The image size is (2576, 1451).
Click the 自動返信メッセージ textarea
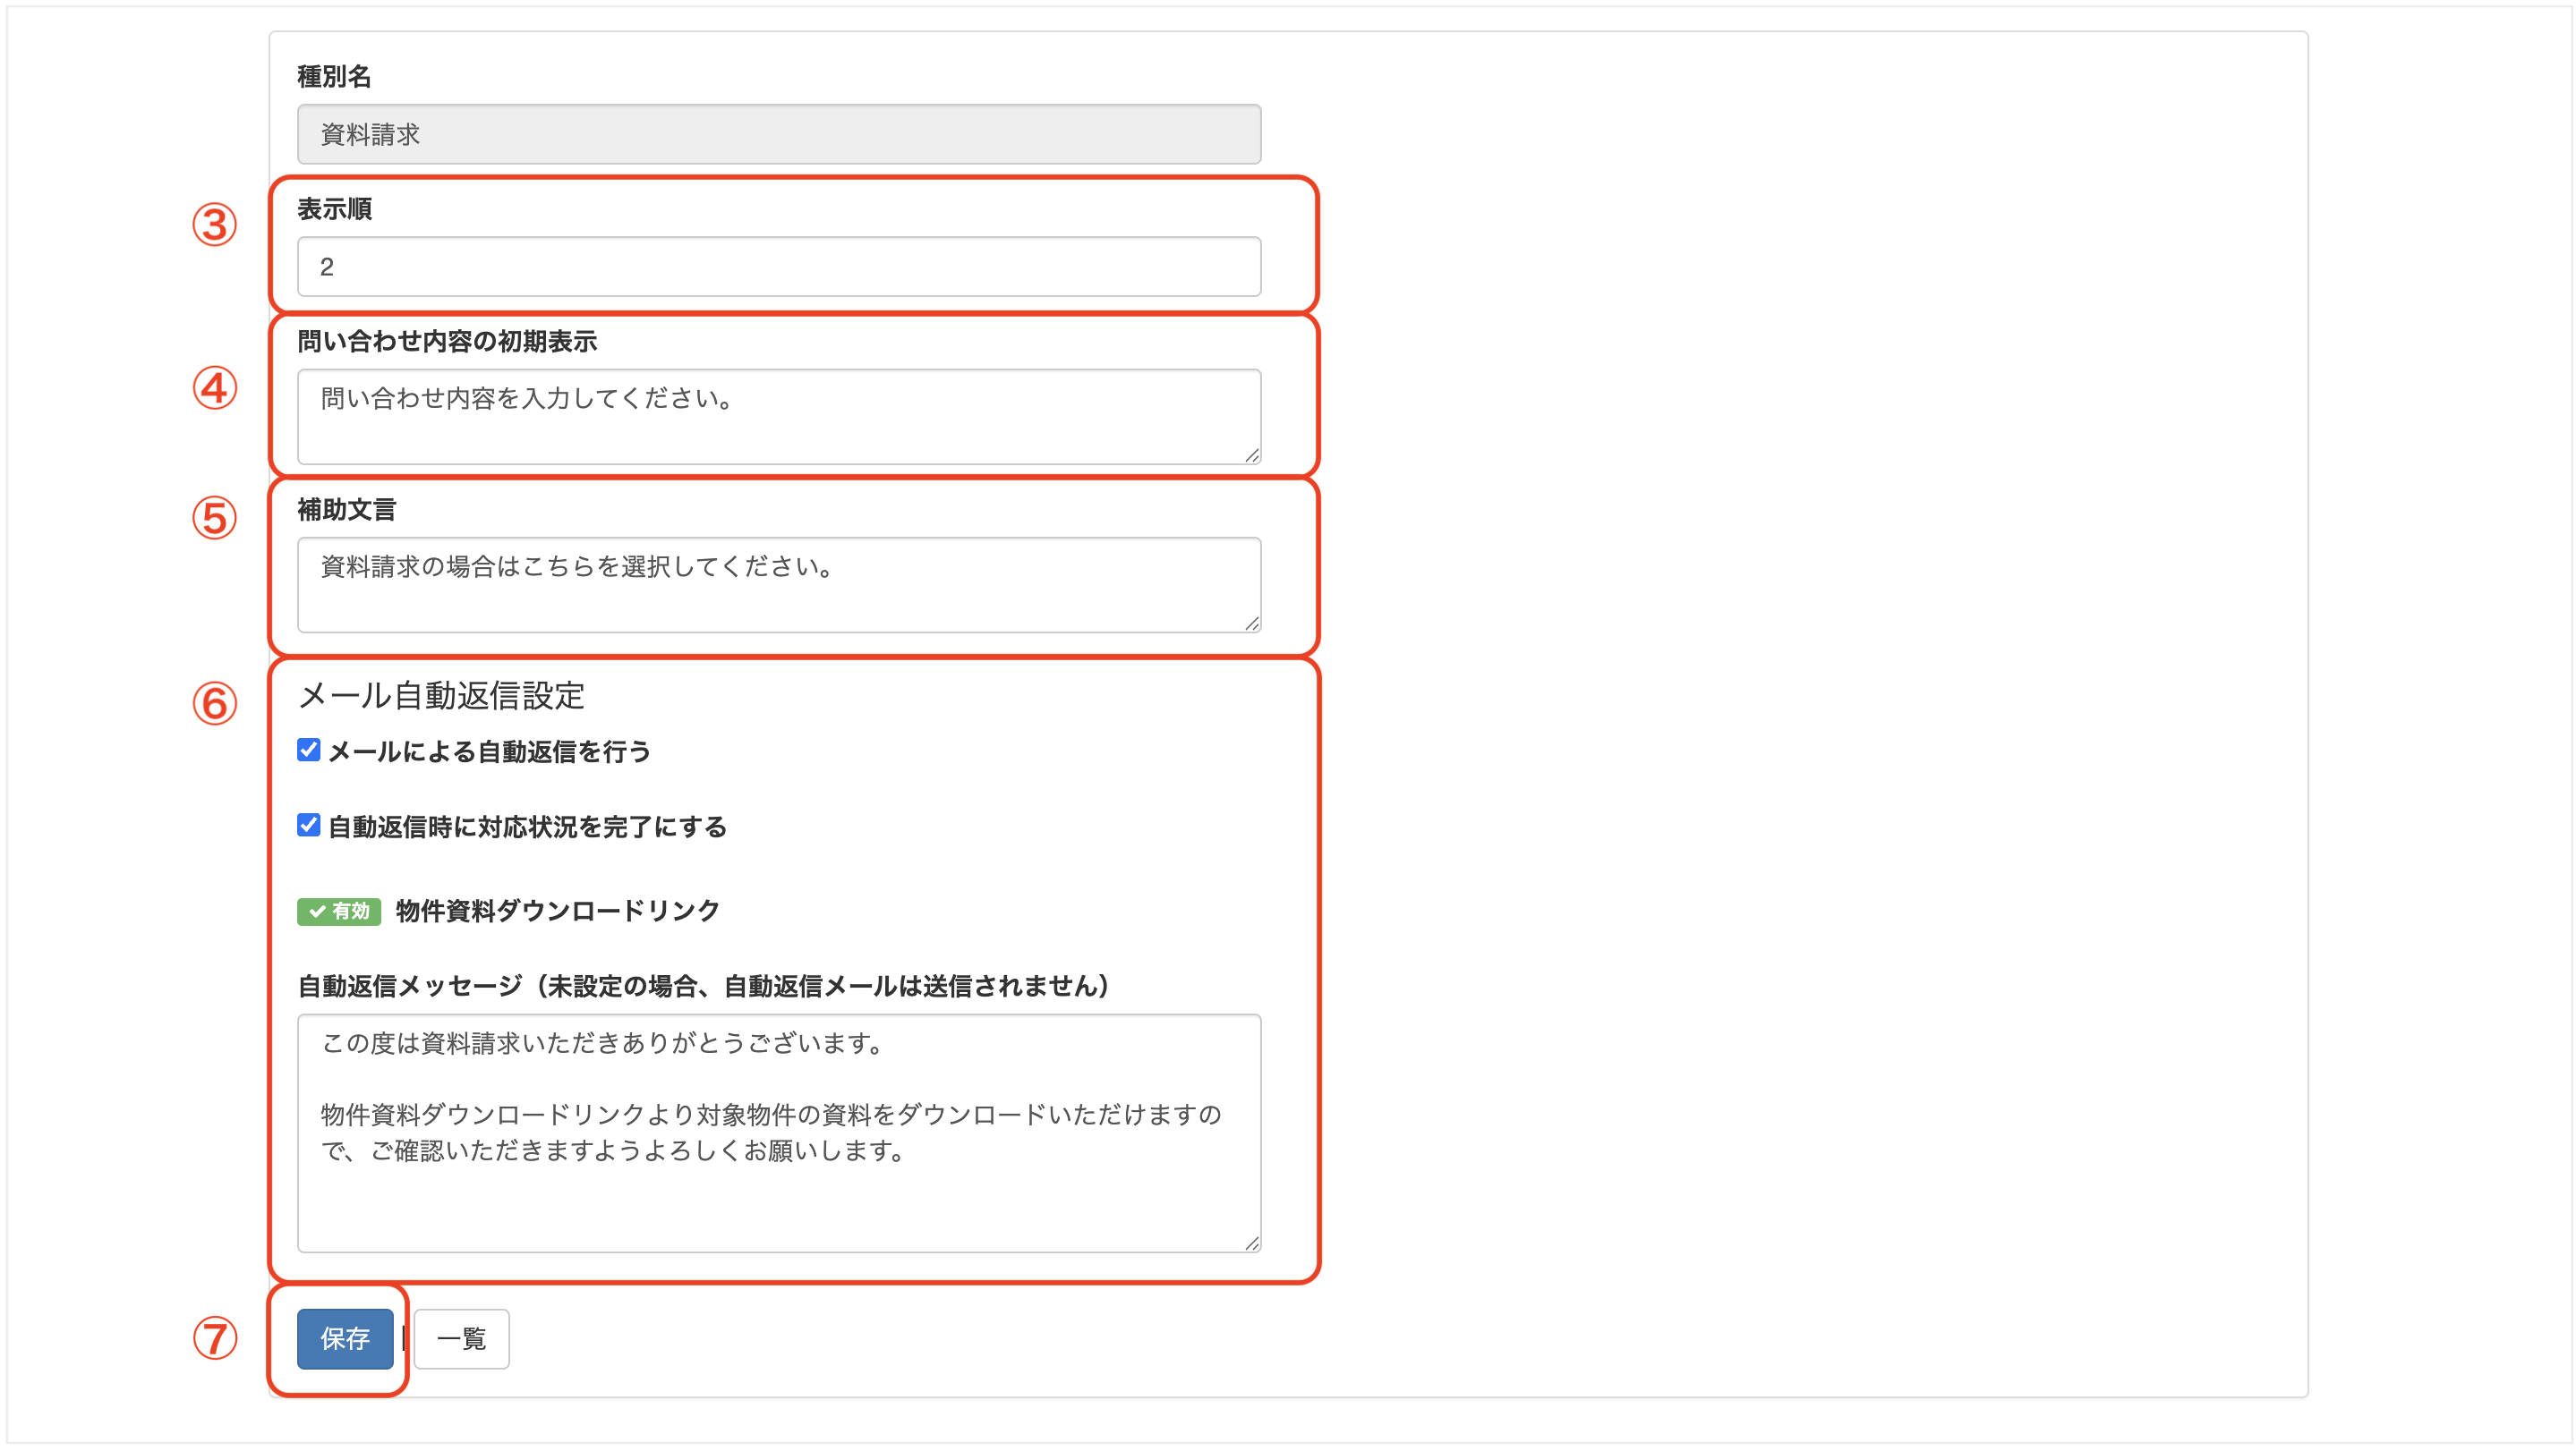(x=778, y=1133)
